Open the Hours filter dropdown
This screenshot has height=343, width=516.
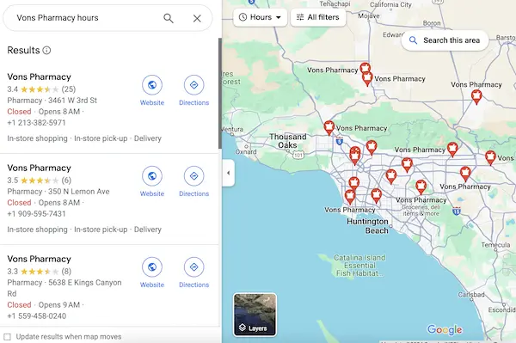[x=260, y=17]
